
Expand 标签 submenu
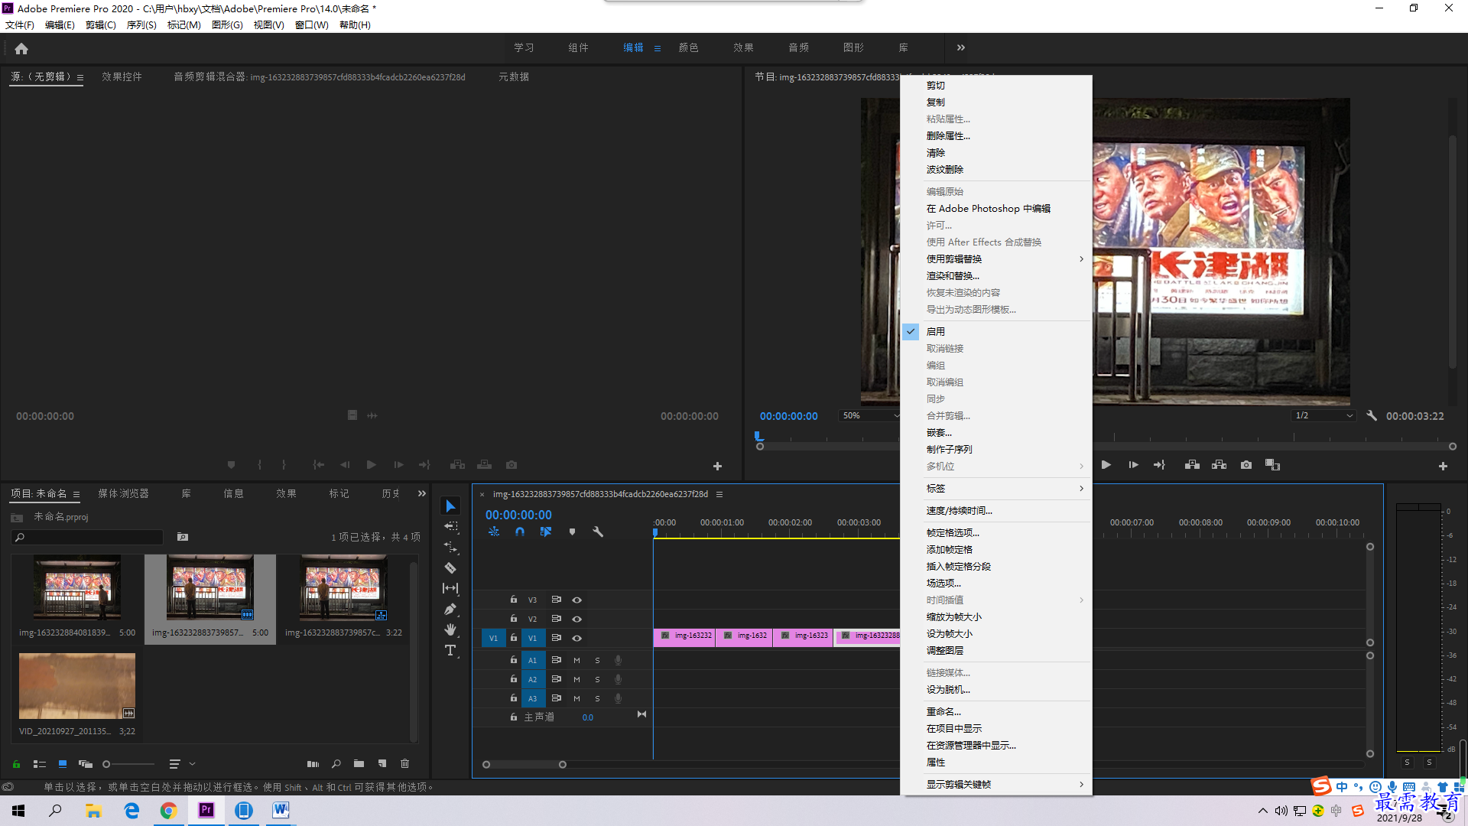tap(996, 489)
